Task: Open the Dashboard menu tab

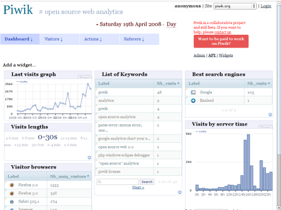Action: pyautogui.click(x=20, y=39)
